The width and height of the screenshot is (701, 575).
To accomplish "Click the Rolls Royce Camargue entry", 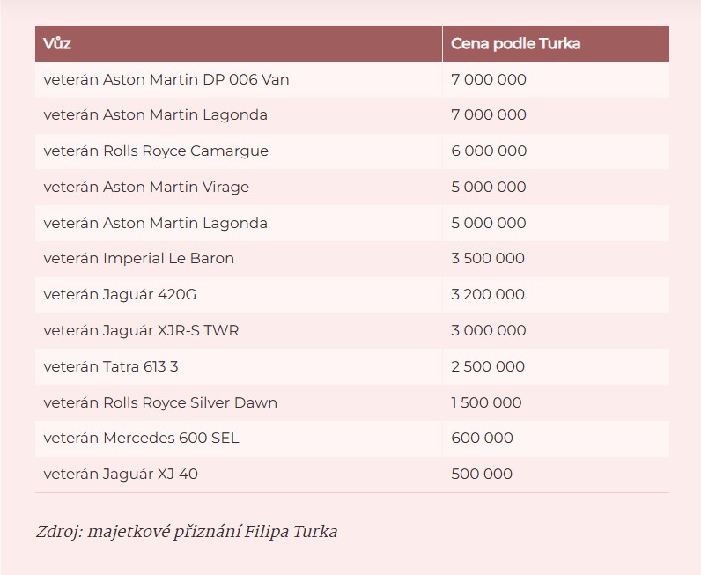I will click(x=156, y=151).
